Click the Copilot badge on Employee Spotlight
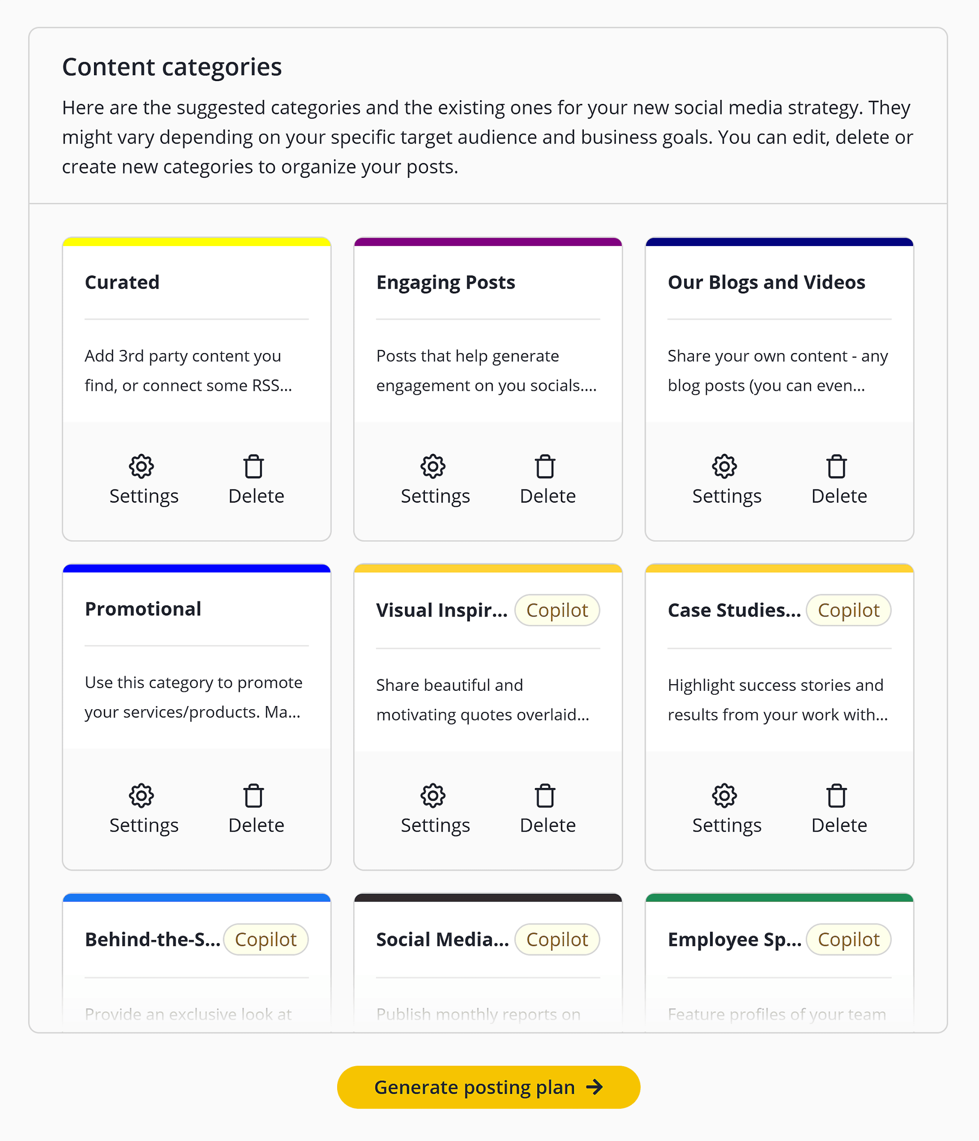The width and height of the screenshot is (979, 1141). click(848, 940)
